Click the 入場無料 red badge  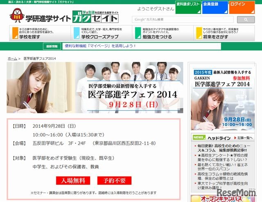(73, 181)
